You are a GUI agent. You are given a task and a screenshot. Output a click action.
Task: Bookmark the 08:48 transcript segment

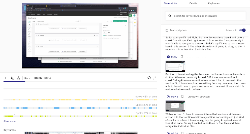pyautogui.click(x=181, y=97)
